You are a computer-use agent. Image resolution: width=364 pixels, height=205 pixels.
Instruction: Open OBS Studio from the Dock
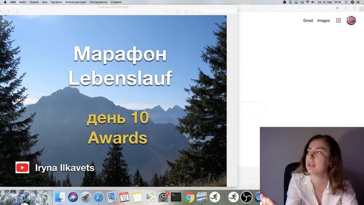(x=246, y=197)
